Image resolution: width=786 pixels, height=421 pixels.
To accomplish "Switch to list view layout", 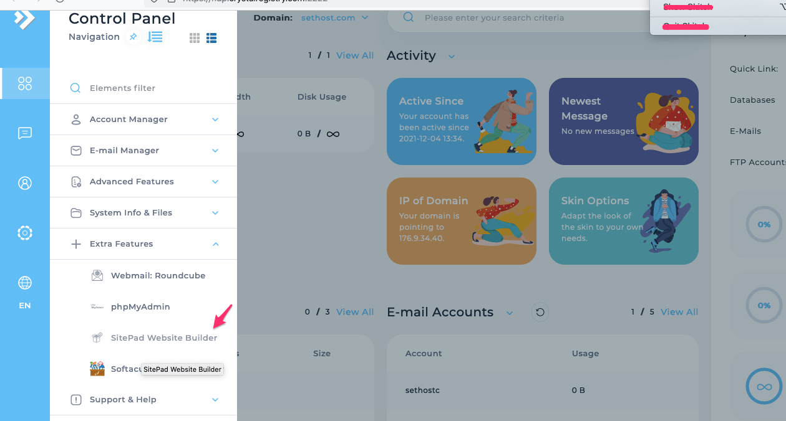I will tap(211, 38).
